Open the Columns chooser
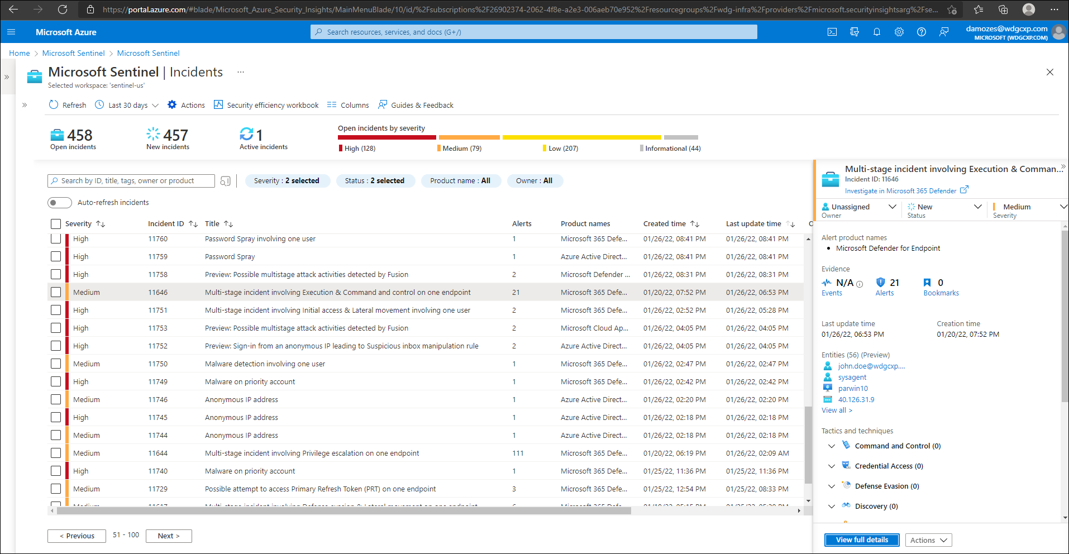Viewport: 1069px width, 554px height. tap(348, 105)
